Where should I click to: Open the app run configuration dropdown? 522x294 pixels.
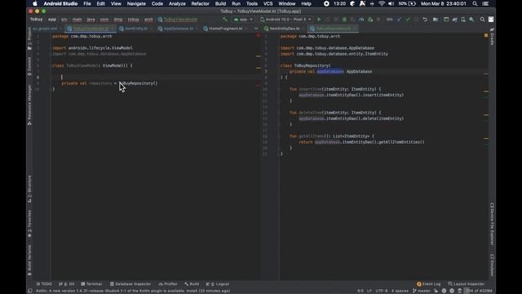click(243, 20)
